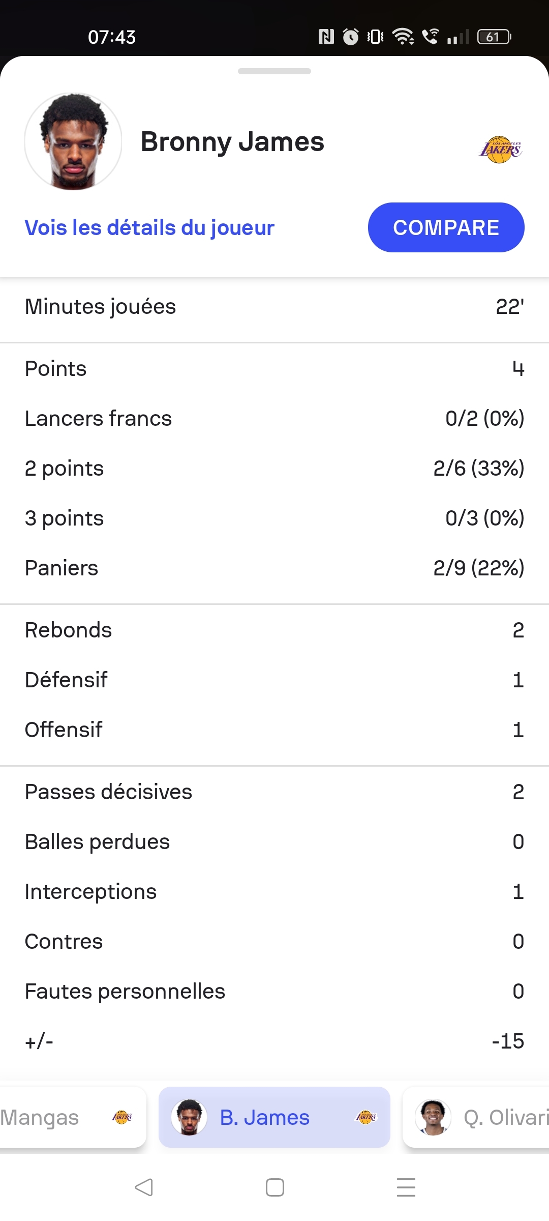Tap the Lakers logo in Mangas tab
Viewport: 549px width, 1221px height.
tap(122, 1118)
